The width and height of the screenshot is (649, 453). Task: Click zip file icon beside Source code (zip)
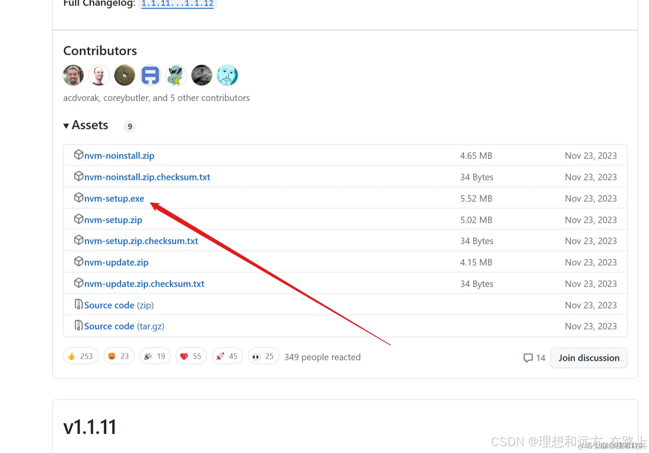coord(78,304)
